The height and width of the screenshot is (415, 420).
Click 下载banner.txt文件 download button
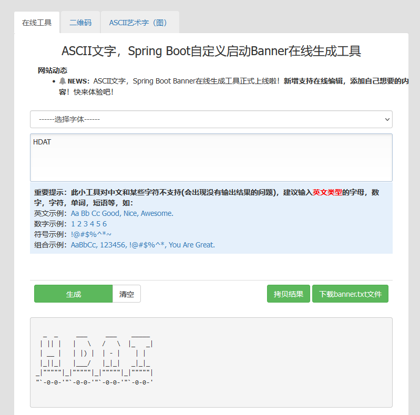(x=350, y=294)
